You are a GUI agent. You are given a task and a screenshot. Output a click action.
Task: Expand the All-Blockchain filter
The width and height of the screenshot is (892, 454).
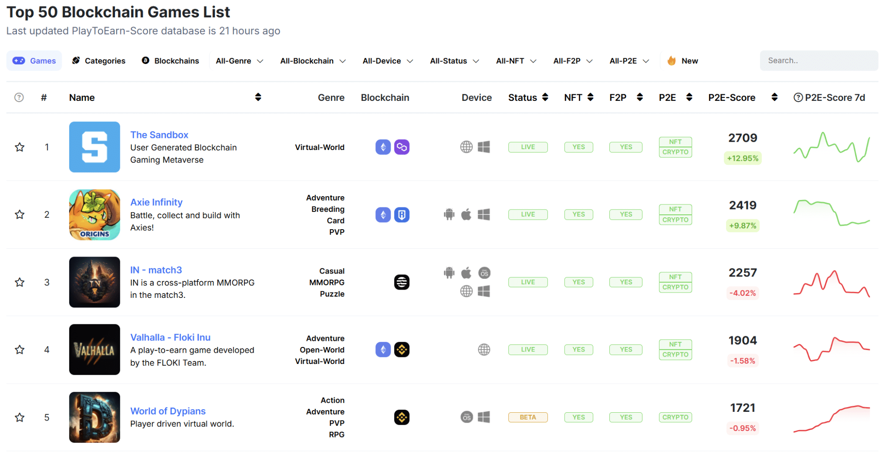313,60
